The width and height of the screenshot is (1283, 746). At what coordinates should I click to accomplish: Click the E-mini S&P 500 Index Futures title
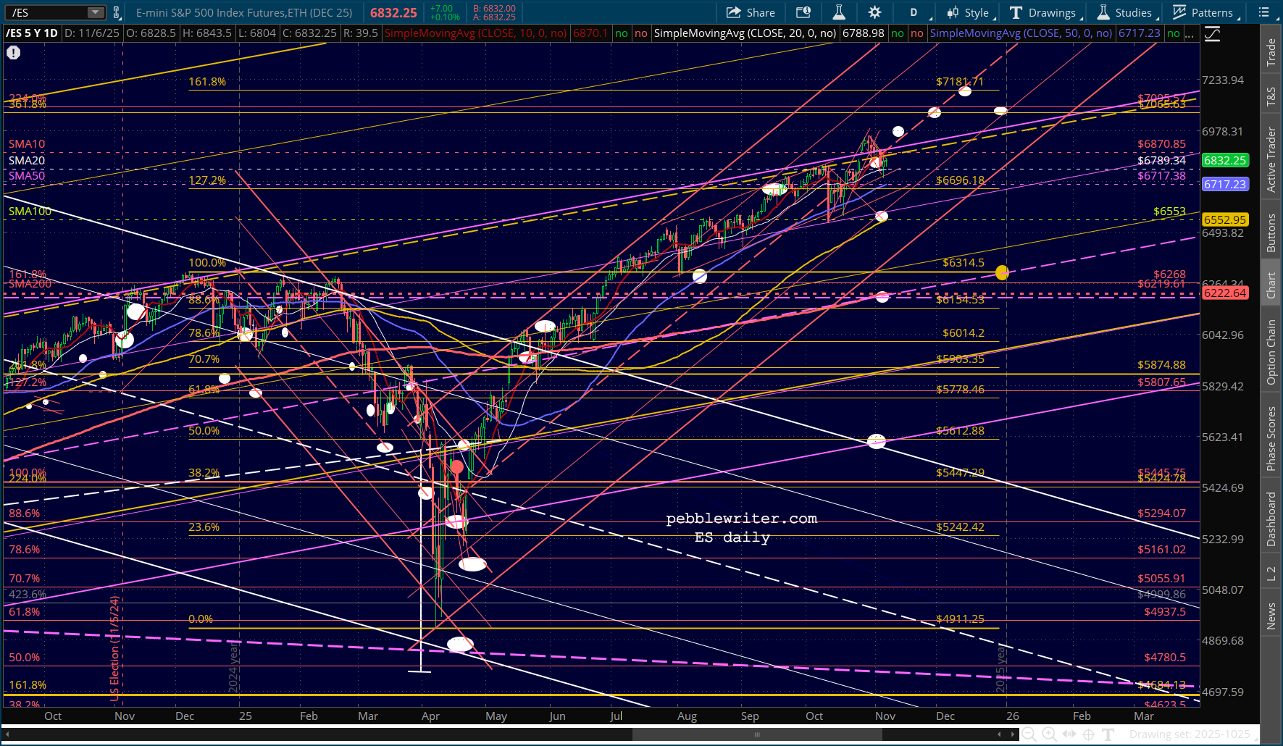point(244,12)
